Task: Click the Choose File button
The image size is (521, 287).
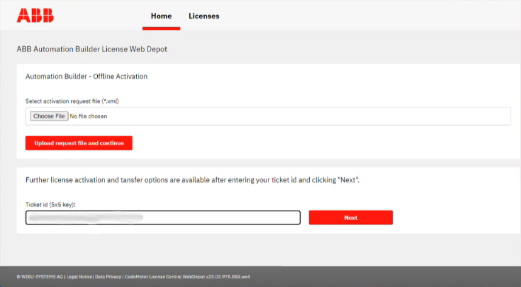Action: pos(49,116)
